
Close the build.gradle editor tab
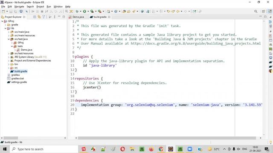click(109, 17)
